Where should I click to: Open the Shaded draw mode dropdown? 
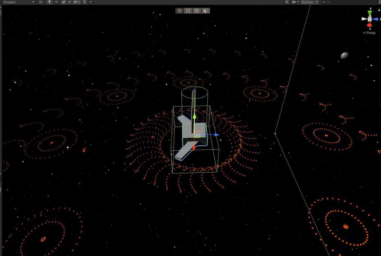(x=19, y=2)
